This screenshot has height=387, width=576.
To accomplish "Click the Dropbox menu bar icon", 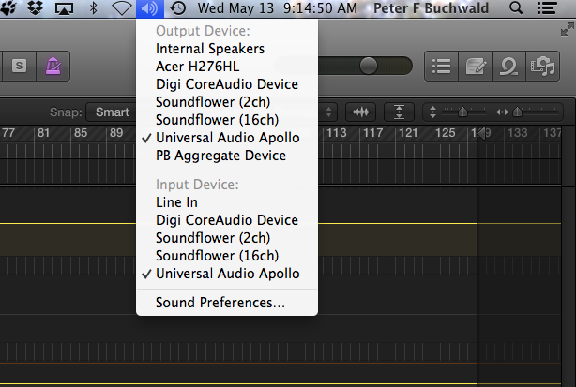I will [38, 8].
